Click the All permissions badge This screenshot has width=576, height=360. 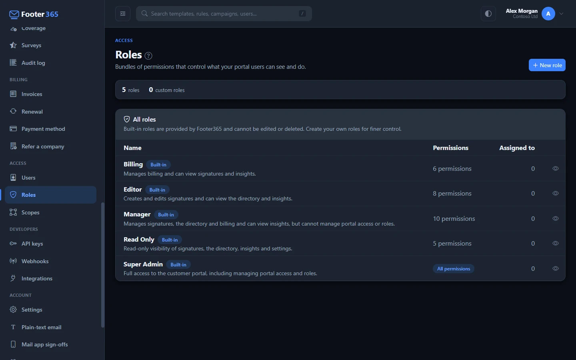pos(454,269)
